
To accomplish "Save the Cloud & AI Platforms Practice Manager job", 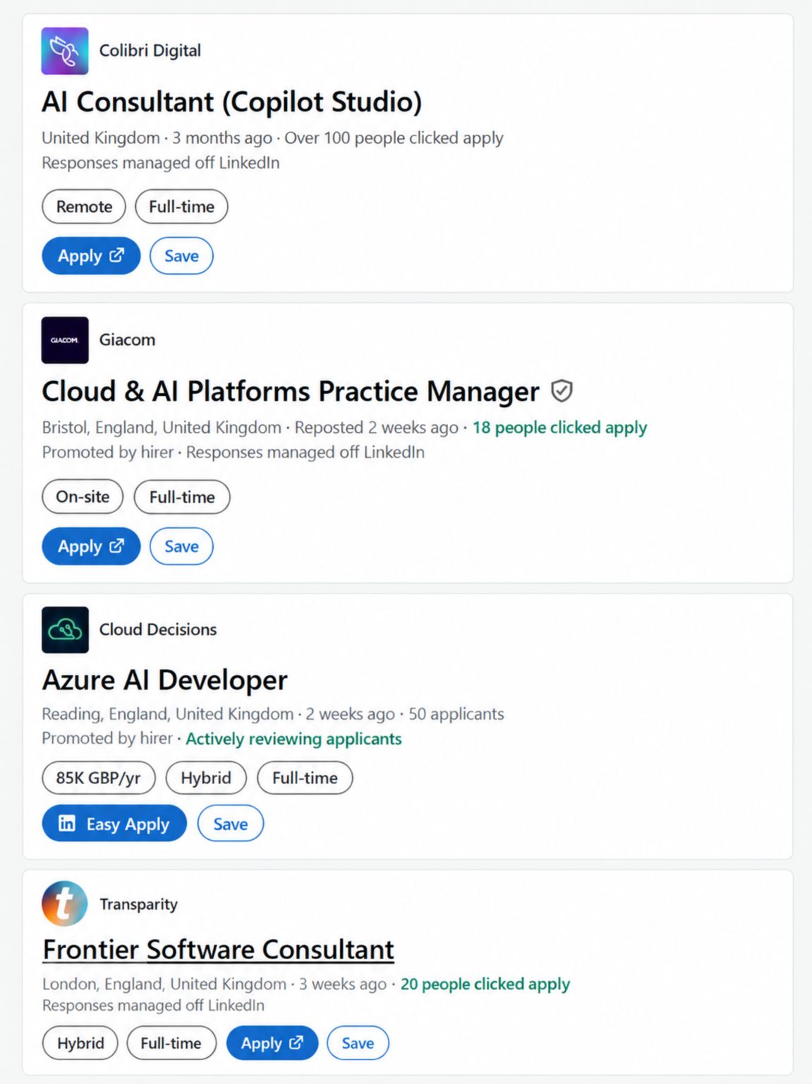I will 181,546.
